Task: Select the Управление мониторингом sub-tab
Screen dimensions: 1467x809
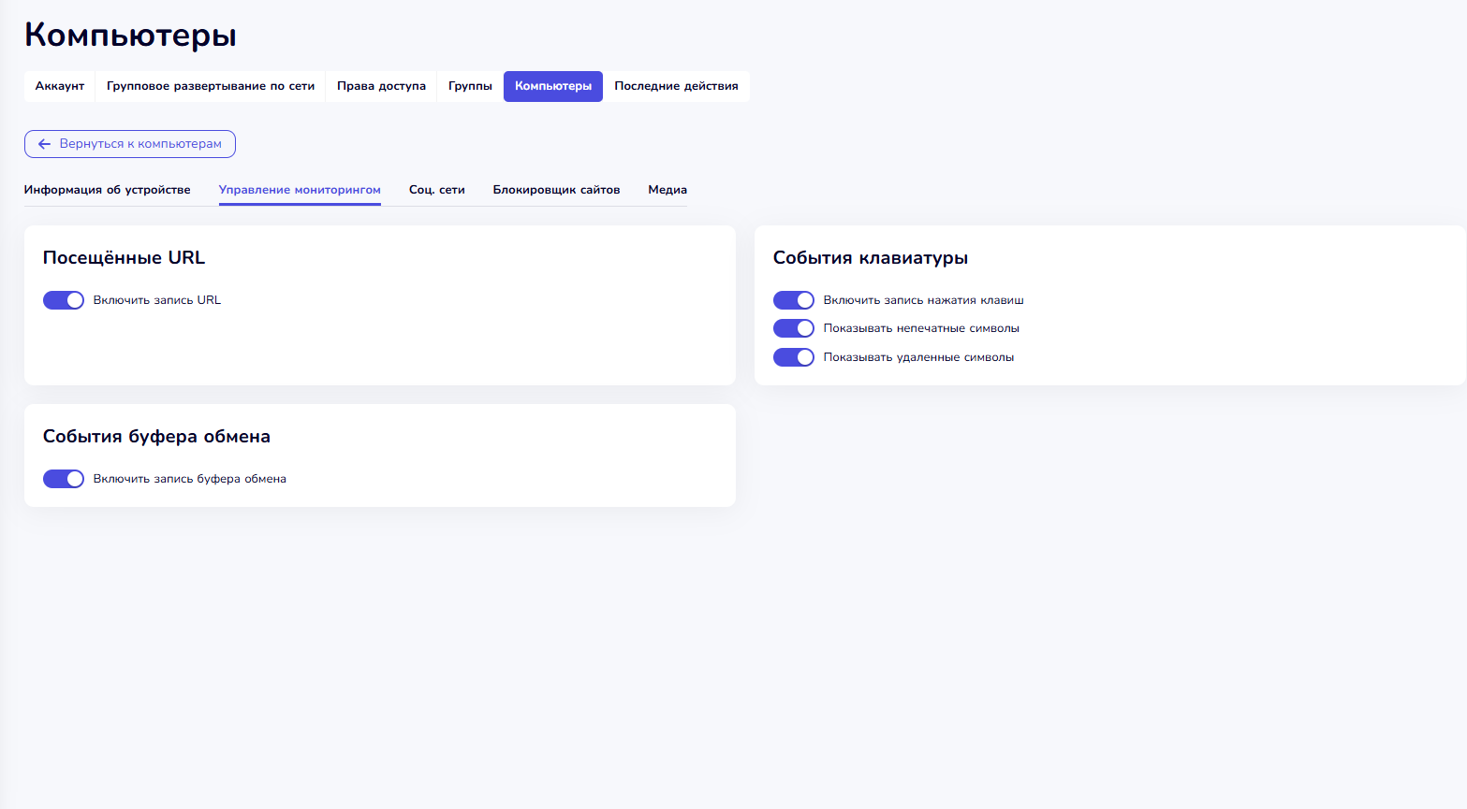Action: point(300,190)
